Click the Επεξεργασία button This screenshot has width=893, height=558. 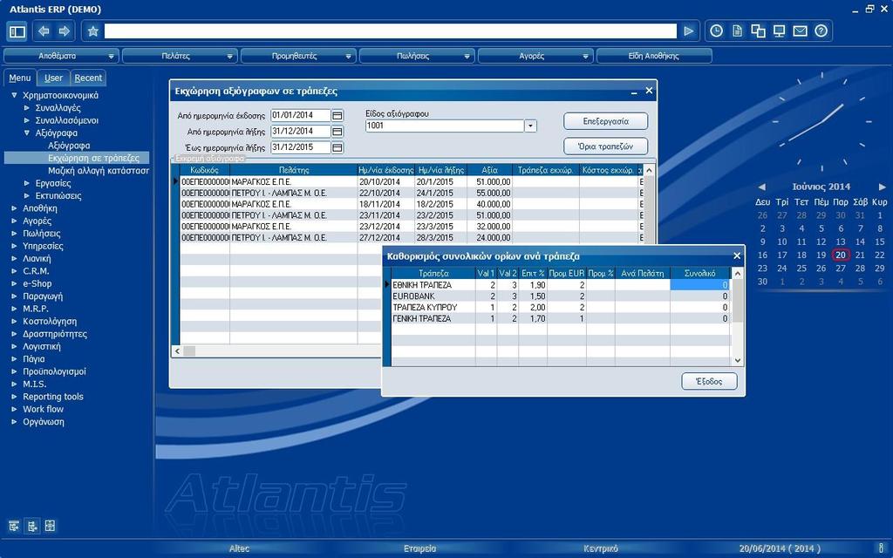(x=606, y=121)
